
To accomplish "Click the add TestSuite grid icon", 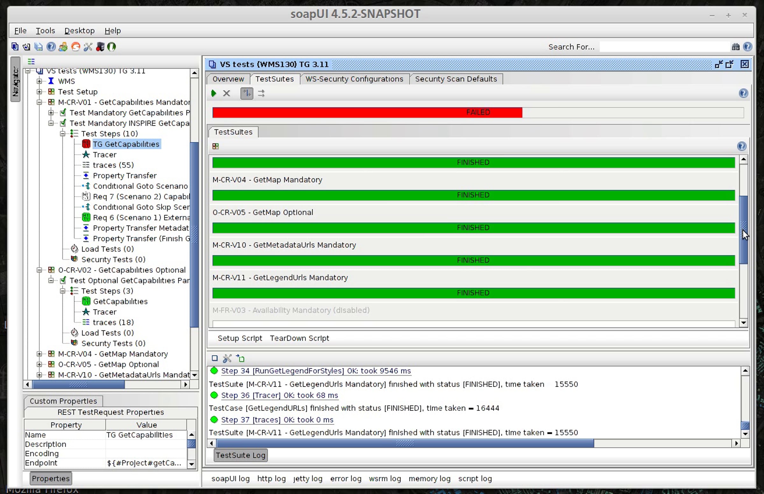I will point(216,146).
